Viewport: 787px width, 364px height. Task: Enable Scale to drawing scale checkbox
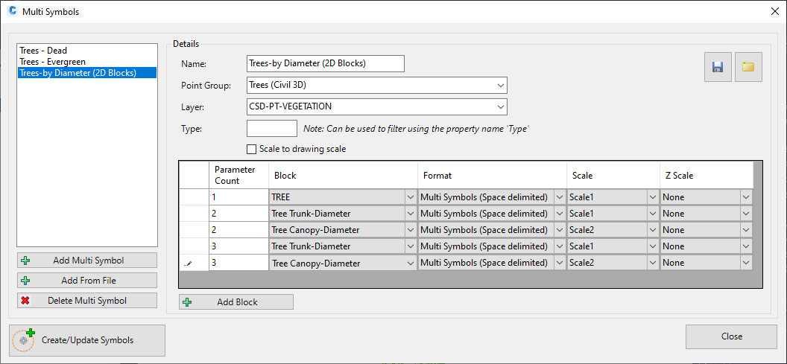coord(251,149)
